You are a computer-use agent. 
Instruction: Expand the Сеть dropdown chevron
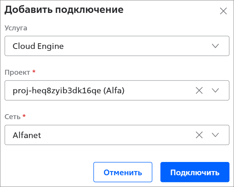pos(215,135)
